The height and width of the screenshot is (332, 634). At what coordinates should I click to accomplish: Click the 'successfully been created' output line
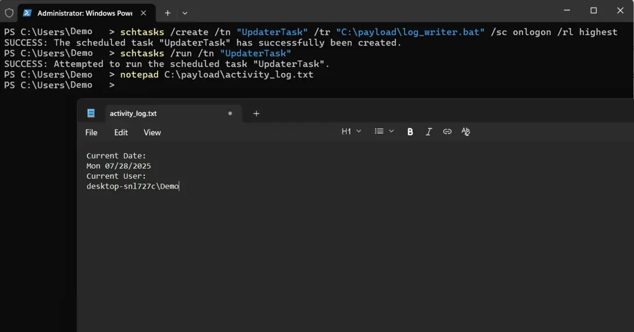pos(202,43)
